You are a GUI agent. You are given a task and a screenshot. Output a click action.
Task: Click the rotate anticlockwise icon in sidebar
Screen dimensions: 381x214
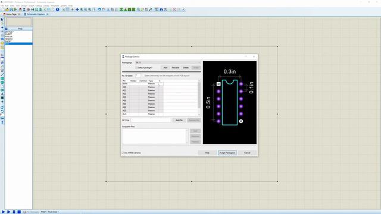pos(2,111)
